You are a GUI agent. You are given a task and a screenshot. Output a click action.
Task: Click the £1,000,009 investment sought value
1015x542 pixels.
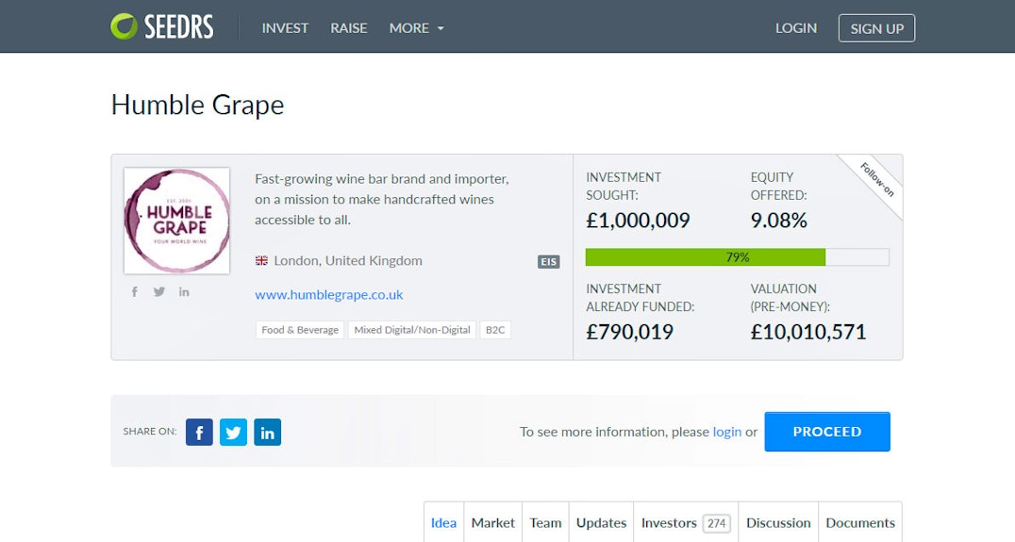[x=638, y=221]
